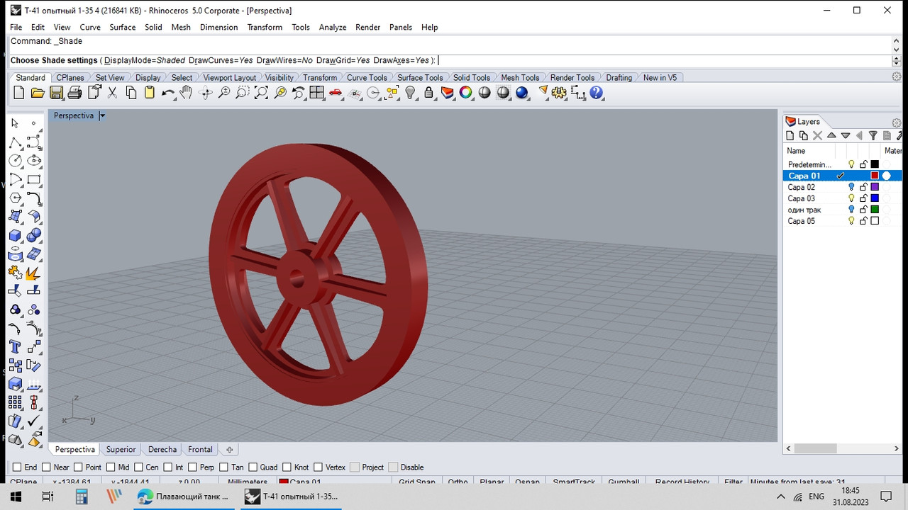Click the red color swatch of Capa 01
The height and width of the screenshot is (510, 908).
[x=875, y=176]
